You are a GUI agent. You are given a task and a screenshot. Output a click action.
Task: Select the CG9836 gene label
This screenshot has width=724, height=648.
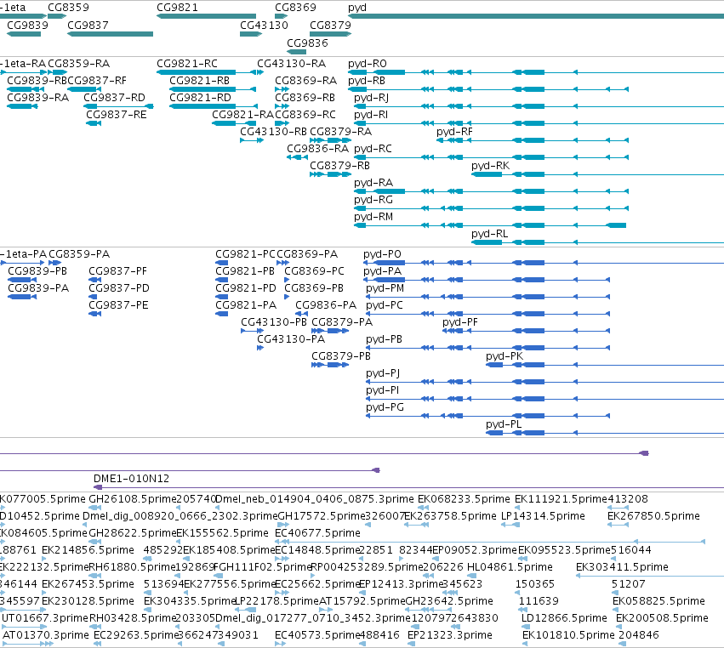coord(307,43)
